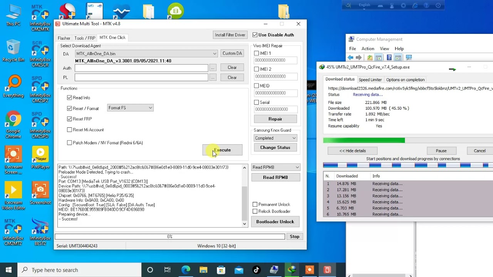493x277 pixels.
Task: Click the Internet Download Manager taskbar icon
Action: (292, 270)
